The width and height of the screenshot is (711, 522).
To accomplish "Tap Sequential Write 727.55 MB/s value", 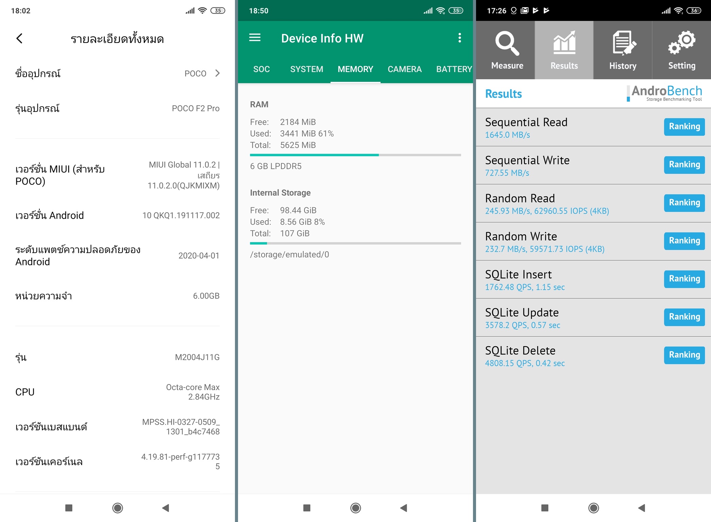I will point(507,173).
